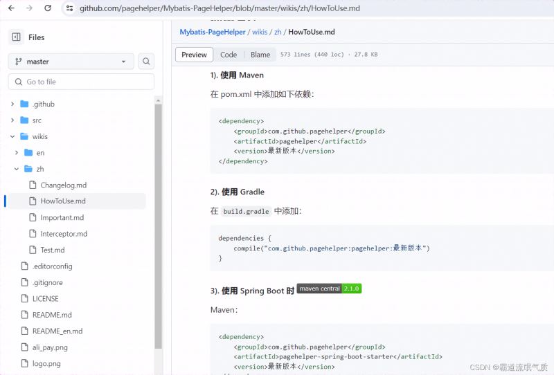Click the LICENSE file icon
Image resolution: width=554 pixels, height=375 pixels.
click(24, 298)
